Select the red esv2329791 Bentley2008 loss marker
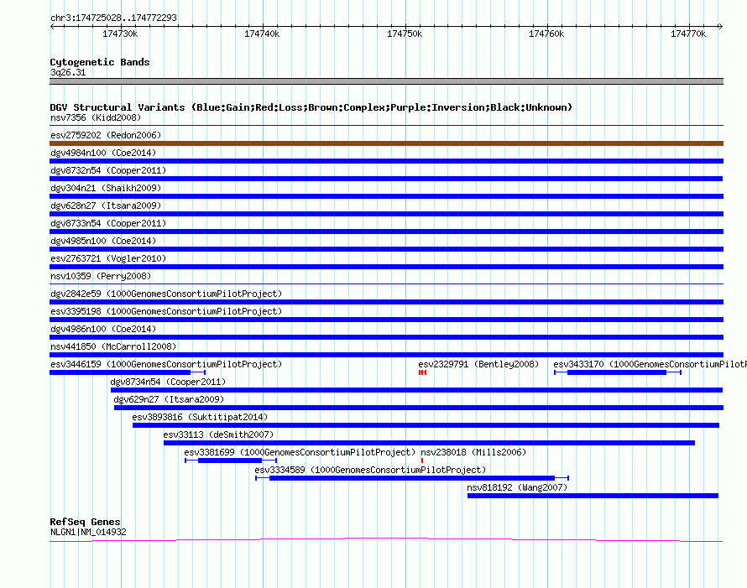This screenshot has height=588, width=747. click(x=422, y=372)
